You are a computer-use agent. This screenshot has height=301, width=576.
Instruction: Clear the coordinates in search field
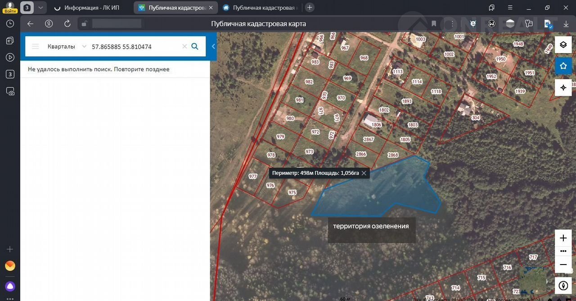click(x=184, y=46)
